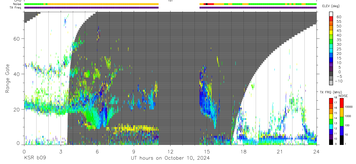This screenshot has height=164, width=356.
Task: Click the 'KSR b09' radar beam label
Action: 35,158
